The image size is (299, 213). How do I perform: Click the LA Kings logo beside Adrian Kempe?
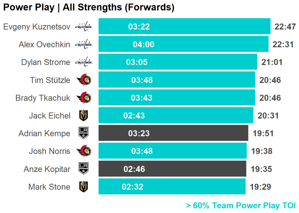tap(84, 133)
